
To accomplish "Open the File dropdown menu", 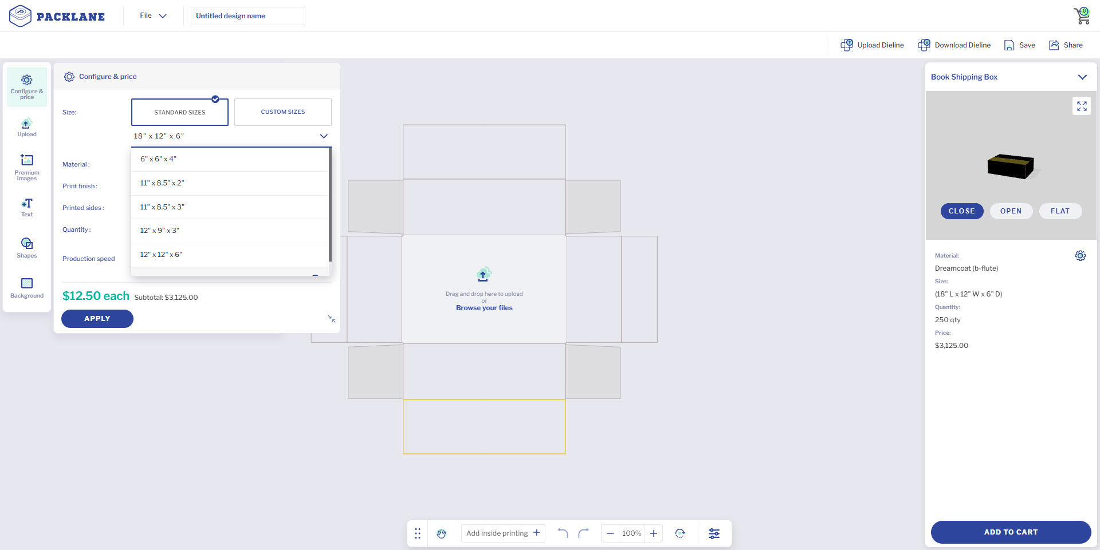I will coord(153,16).
